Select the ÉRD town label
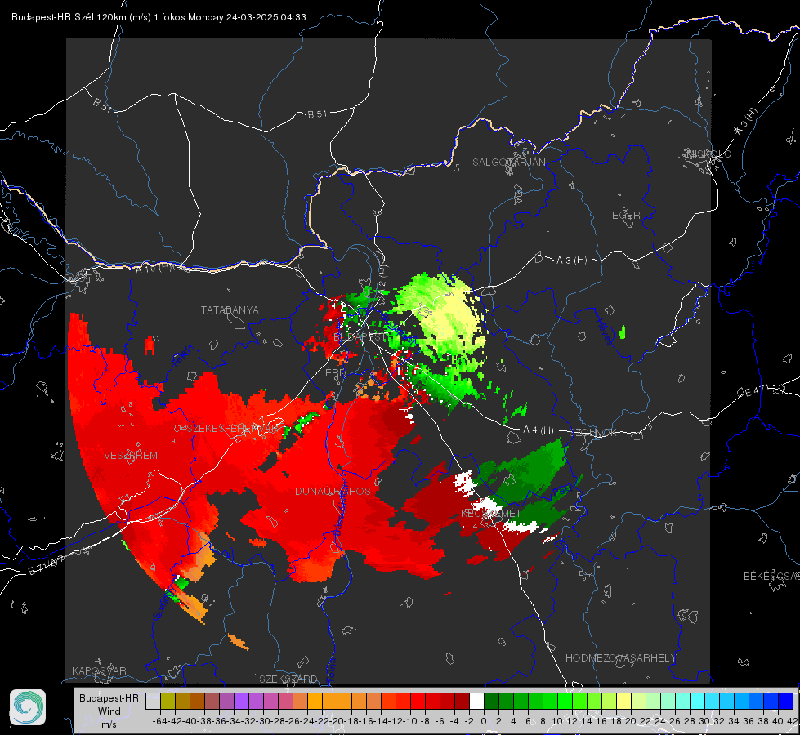800x735 pixels. coord(335,373)
